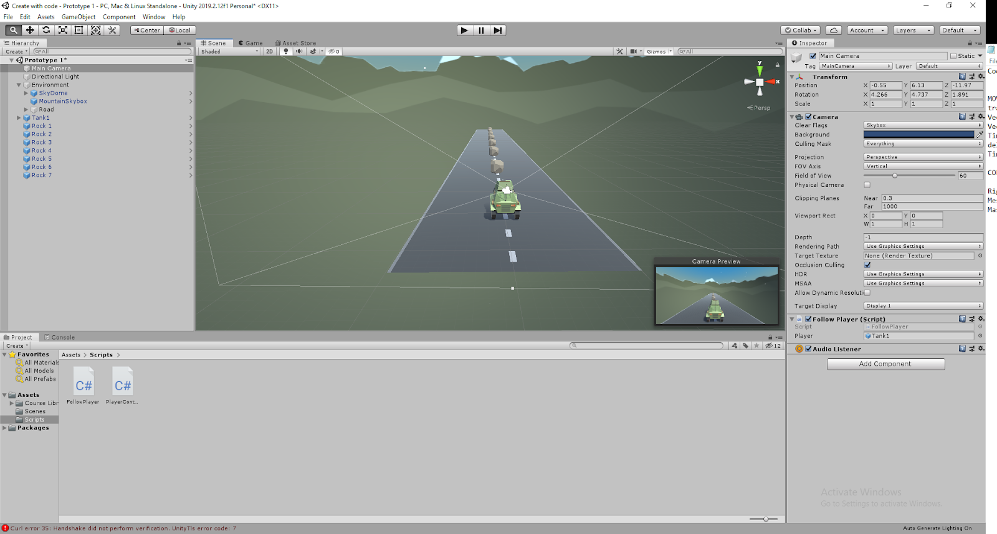Select the combined Transform tool
The image size is (997, 534).
(95, 30)
